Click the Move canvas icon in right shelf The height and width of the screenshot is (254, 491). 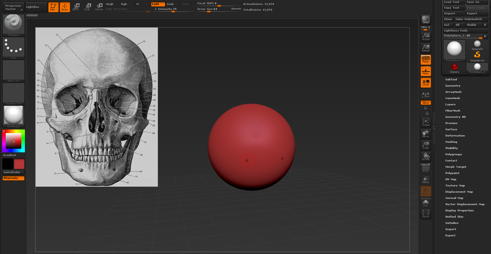pyautogui.click(x=426, y=134)
